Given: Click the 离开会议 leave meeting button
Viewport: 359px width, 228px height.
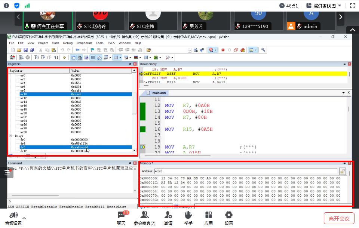Looking at the screenshot, I should point(339,218).
